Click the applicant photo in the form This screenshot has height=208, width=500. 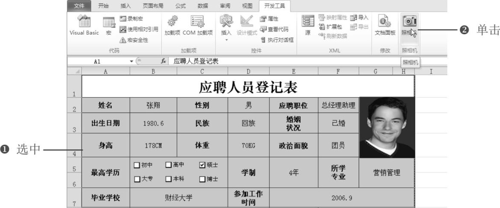[x=387, y=128]
